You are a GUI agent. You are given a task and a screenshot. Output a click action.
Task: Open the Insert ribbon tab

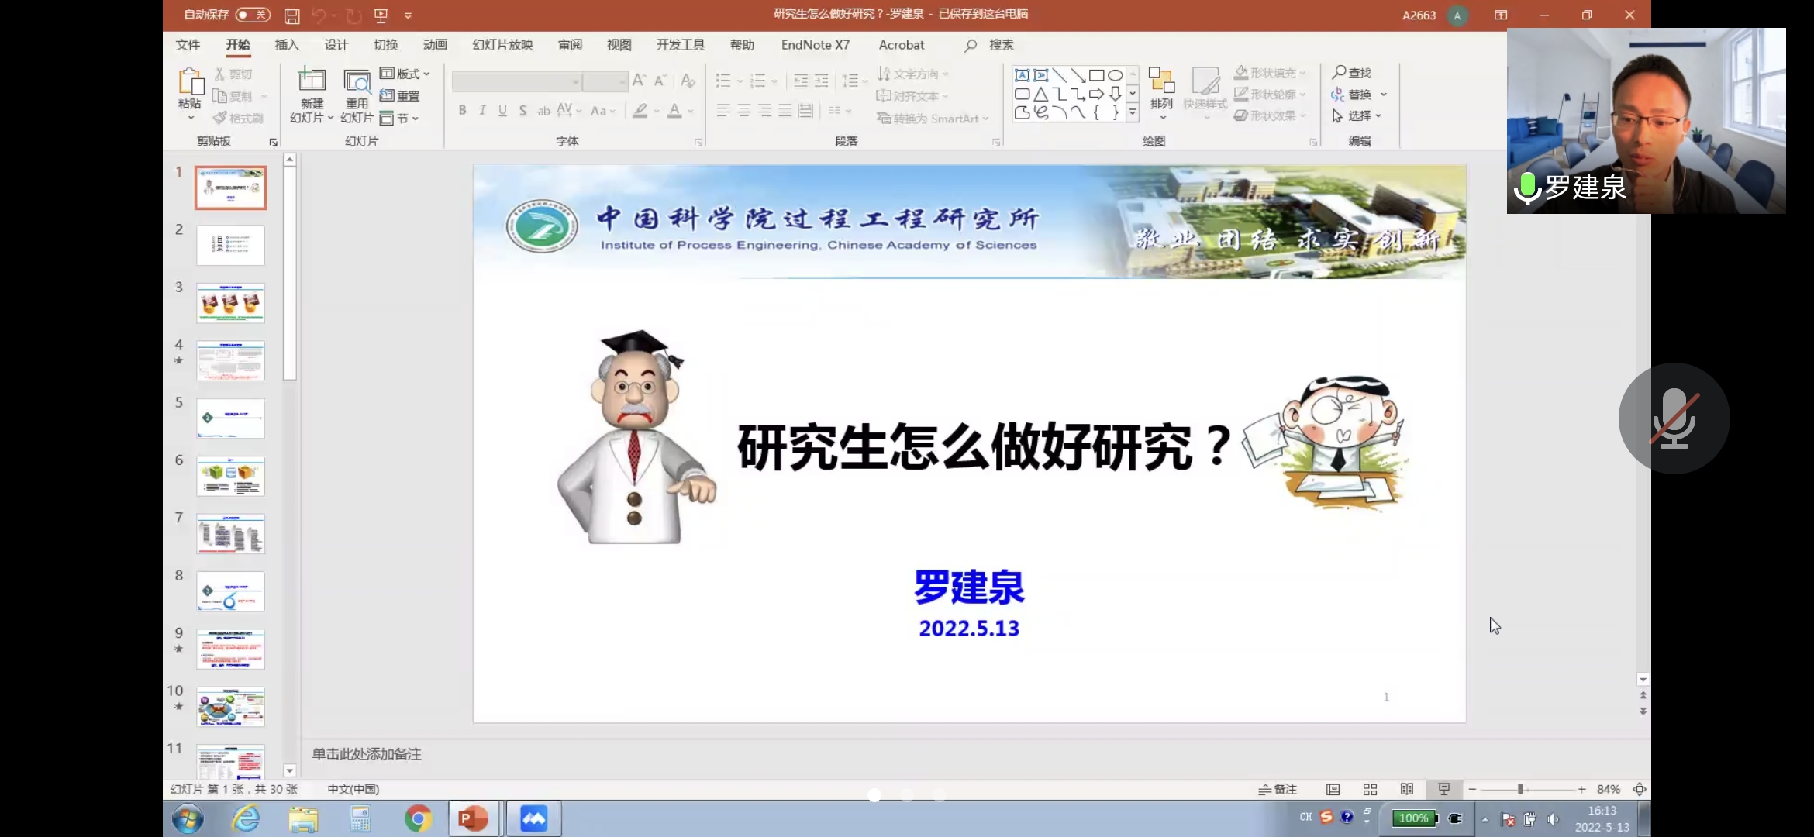(287, 45)
